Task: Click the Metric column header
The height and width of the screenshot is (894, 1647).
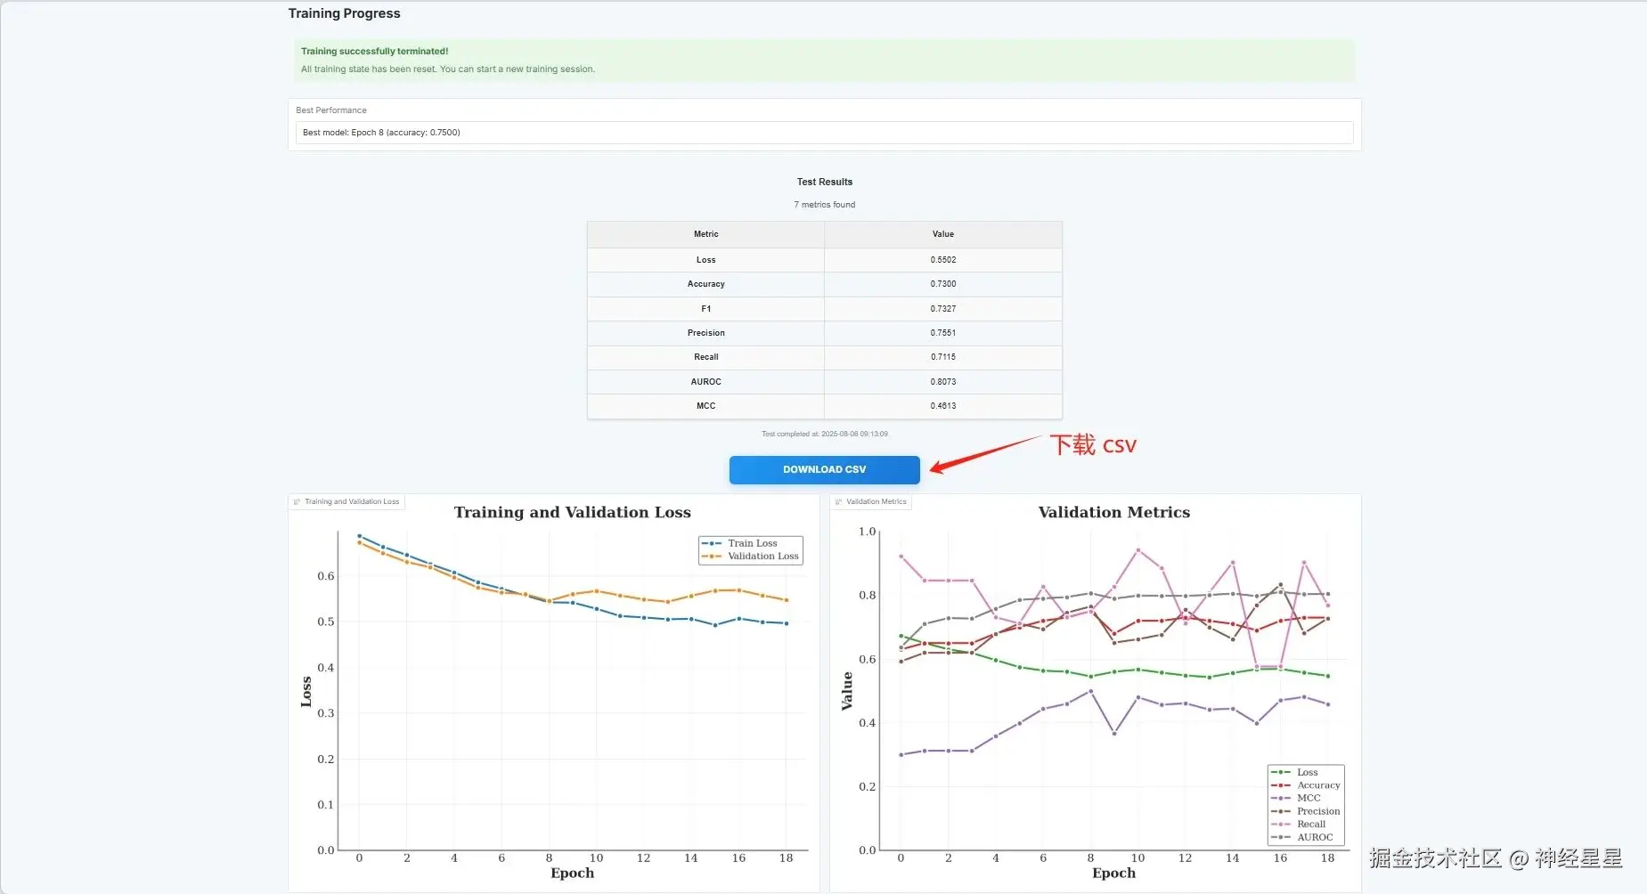Action: 705,234
